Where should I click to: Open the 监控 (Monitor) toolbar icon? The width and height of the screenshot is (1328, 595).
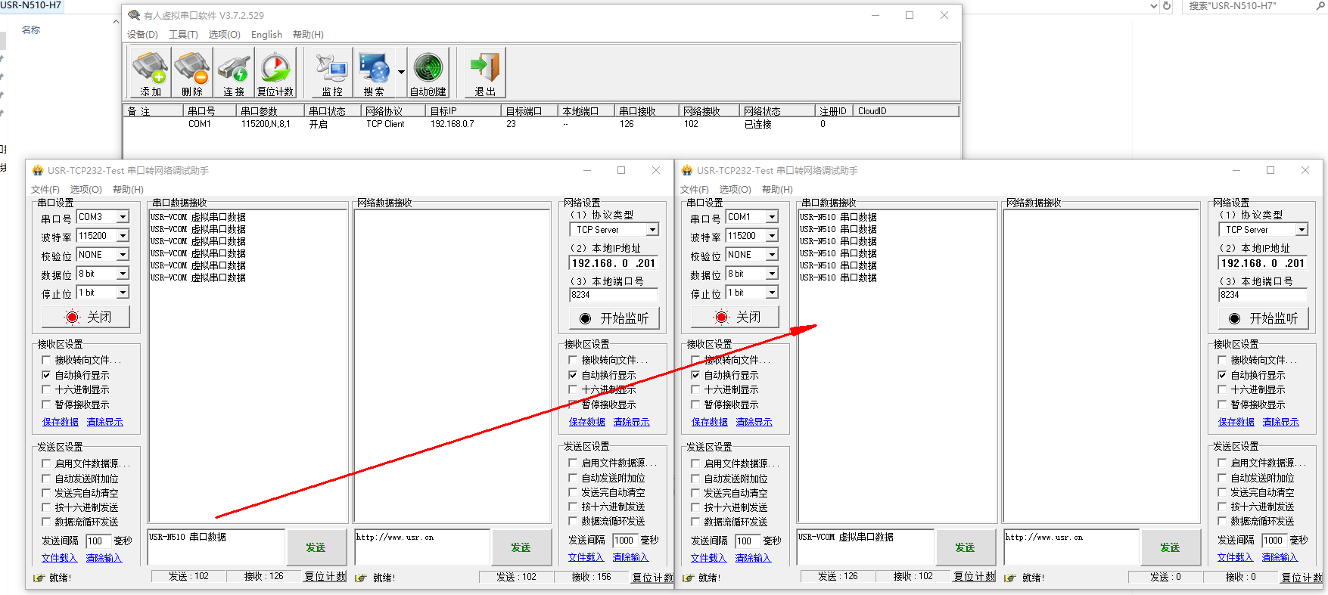coord(332,73)
